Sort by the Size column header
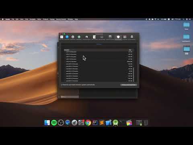 (130, 50)
